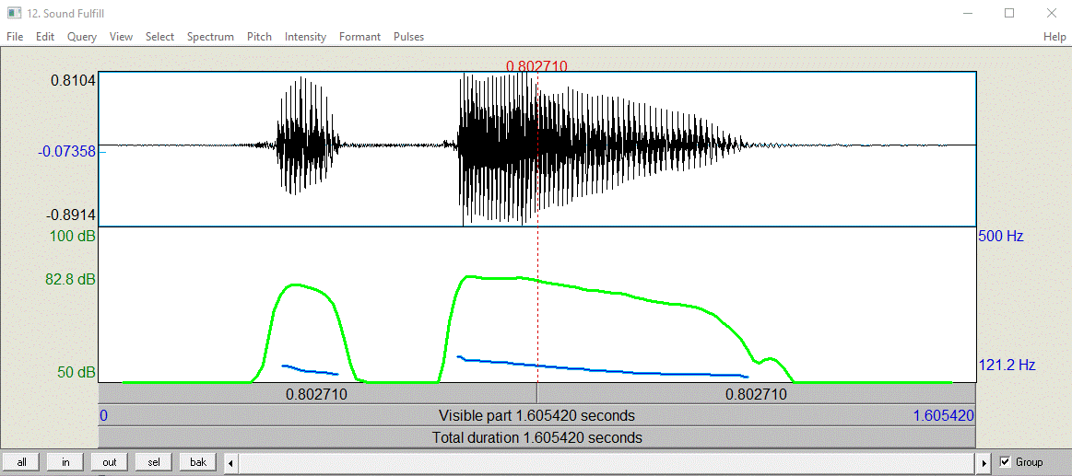Click the 100 dB intensity label
The image size is (1072, 476).
pyautogui.click(x=73, y=237)
